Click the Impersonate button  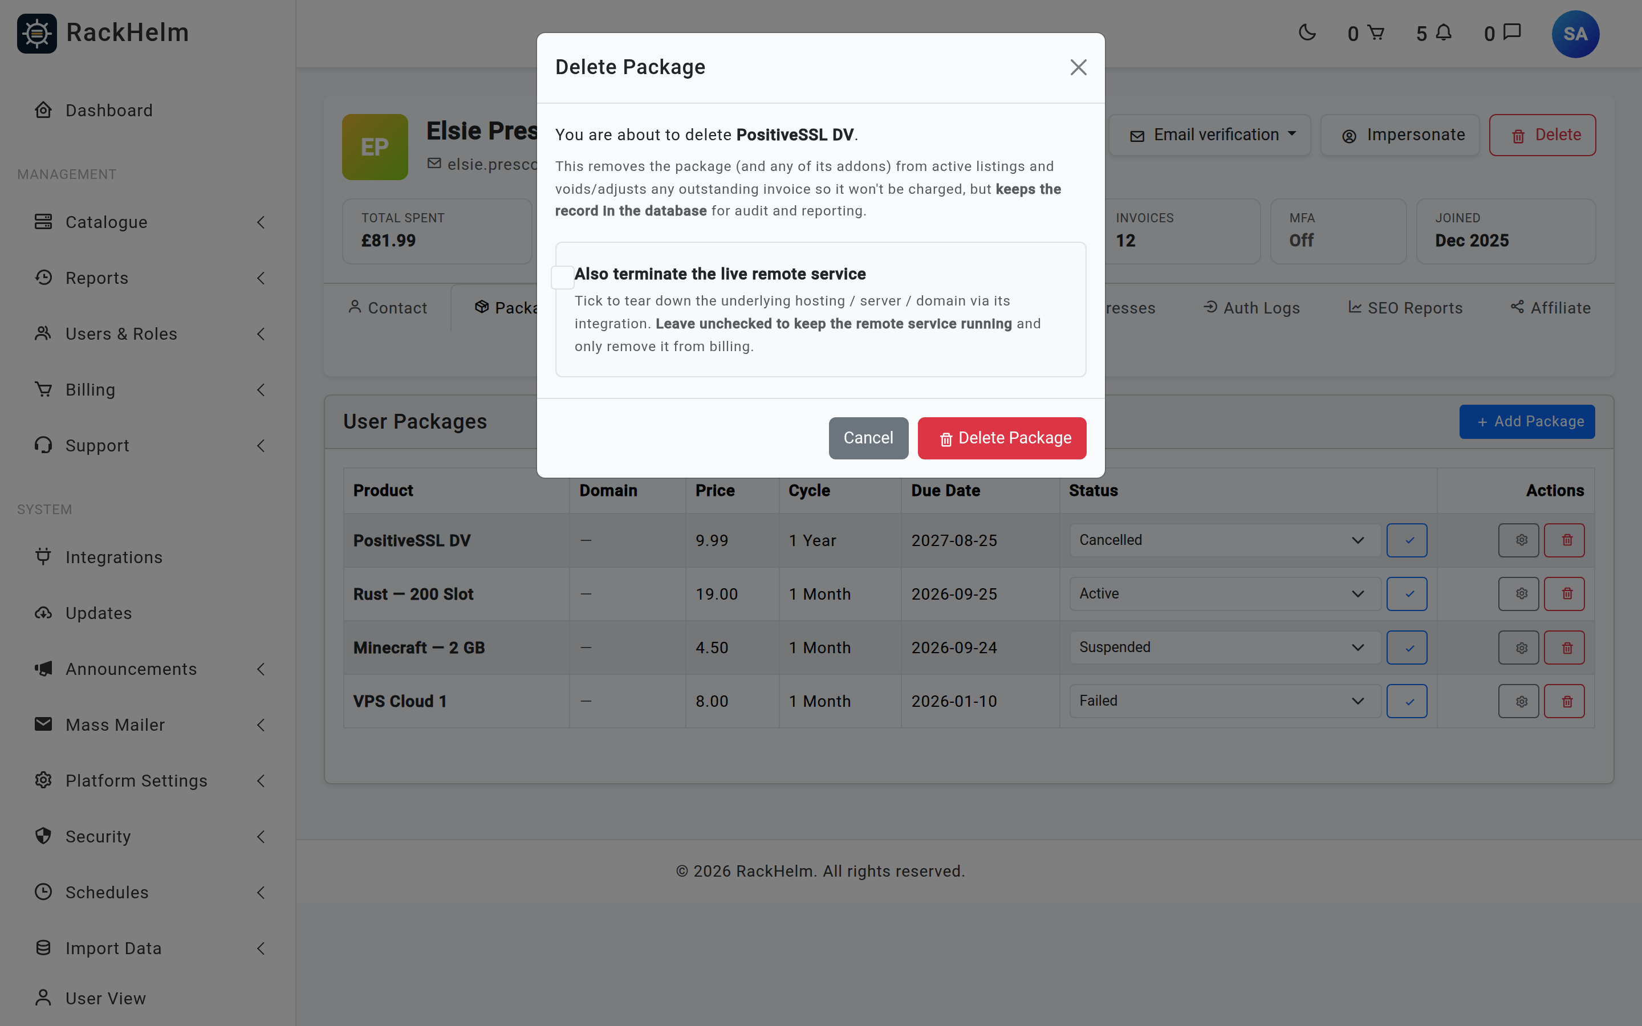(1400, 135)
